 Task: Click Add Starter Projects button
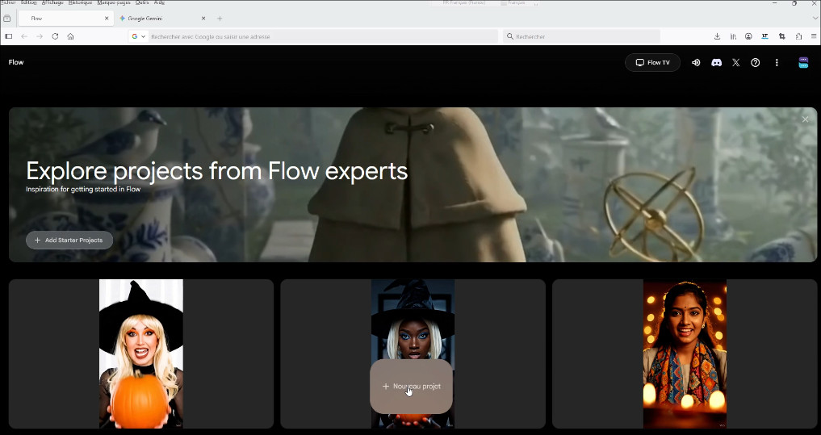69,241
